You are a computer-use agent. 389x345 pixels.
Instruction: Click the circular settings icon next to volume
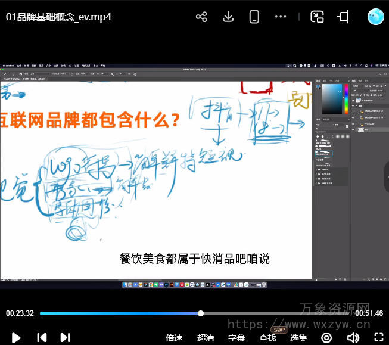[x=326, y=338]
